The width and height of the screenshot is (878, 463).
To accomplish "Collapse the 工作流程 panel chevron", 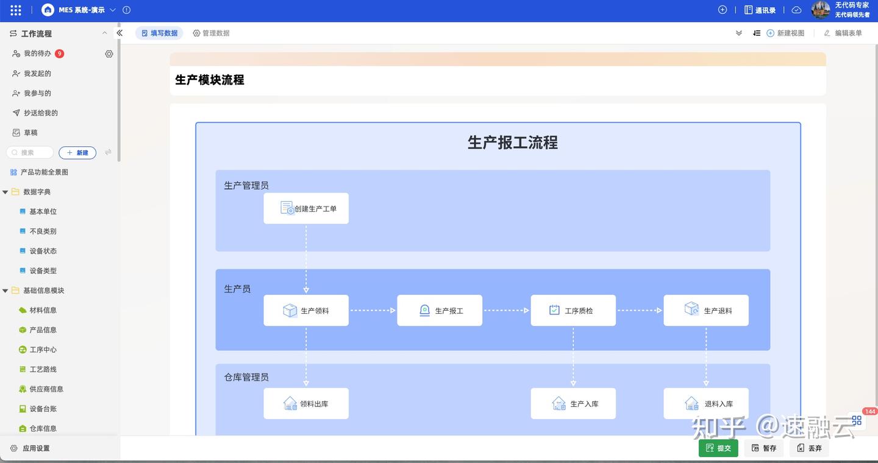I will point(104,33).
